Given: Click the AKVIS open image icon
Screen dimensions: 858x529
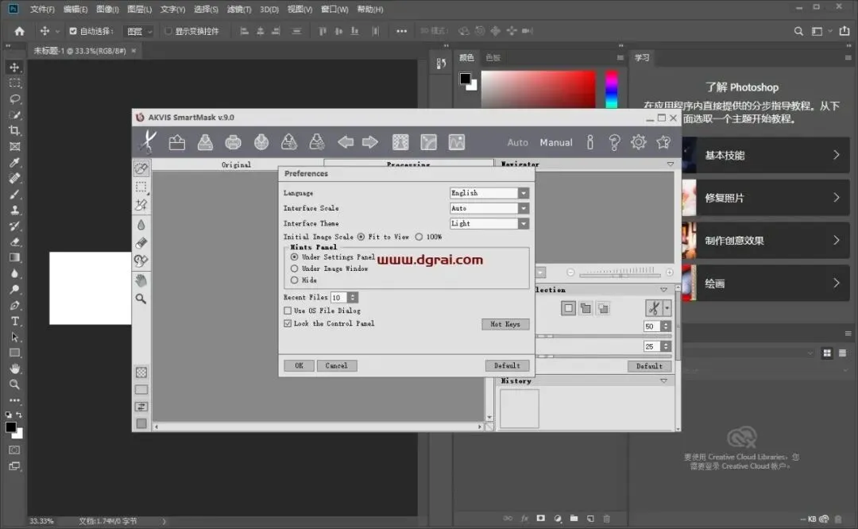Looking at the screenshot, I should [176, 142].
